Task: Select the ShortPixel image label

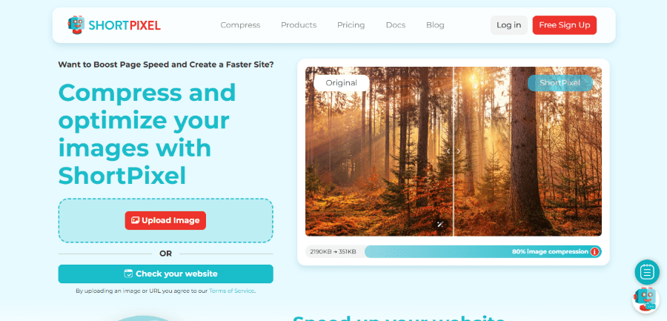Action: click(560, 83)
